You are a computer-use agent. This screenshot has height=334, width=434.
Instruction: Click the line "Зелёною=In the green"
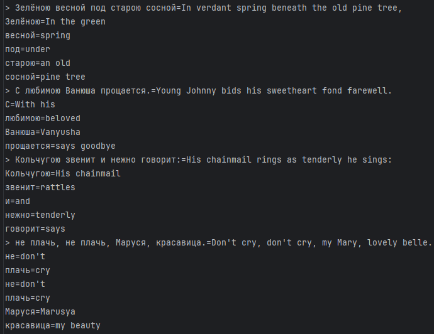click(x=55, y=21)
